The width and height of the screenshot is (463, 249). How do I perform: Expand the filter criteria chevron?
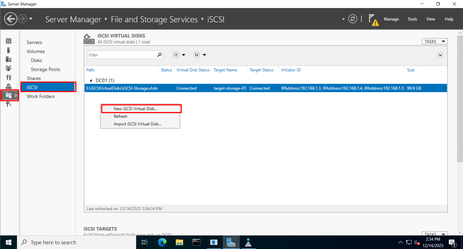(440, 55)
